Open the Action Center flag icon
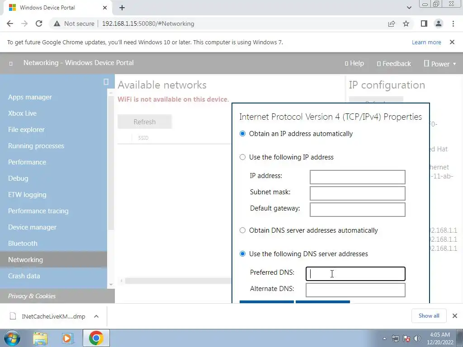 pyautogui.click(x=406, y=338)
